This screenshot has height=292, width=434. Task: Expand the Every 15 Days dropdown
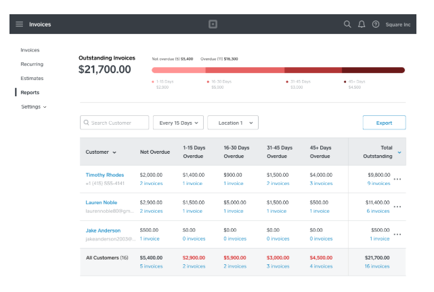[178, 123]
